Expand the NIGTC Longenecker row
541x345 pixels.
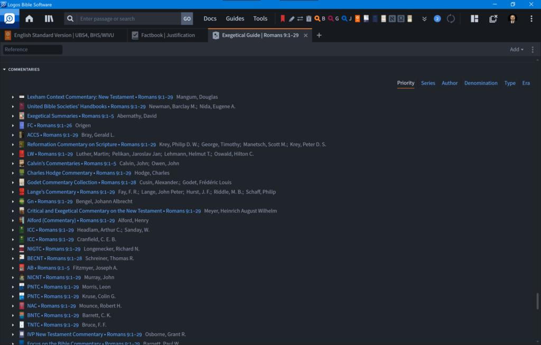[x=13, y=249]
